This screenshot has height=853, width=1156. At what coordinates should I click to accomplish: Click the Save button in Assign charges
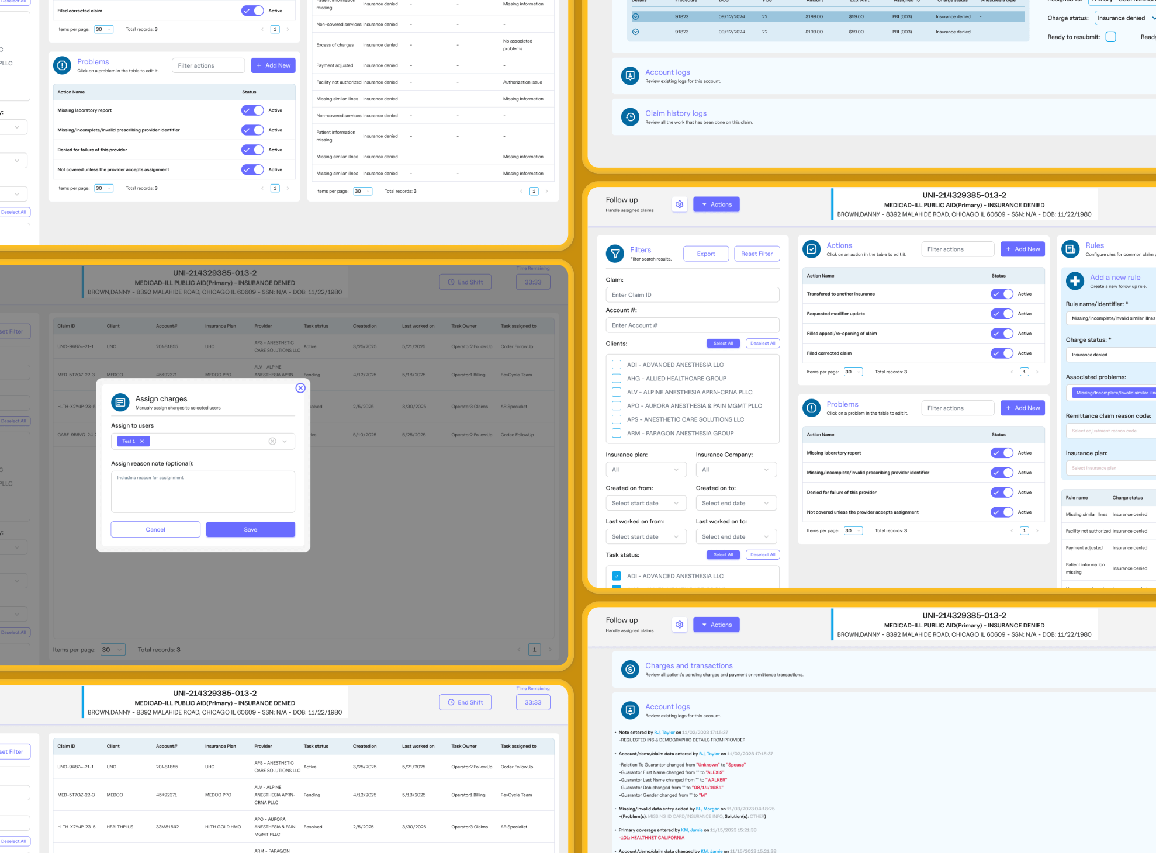(250, 529)
